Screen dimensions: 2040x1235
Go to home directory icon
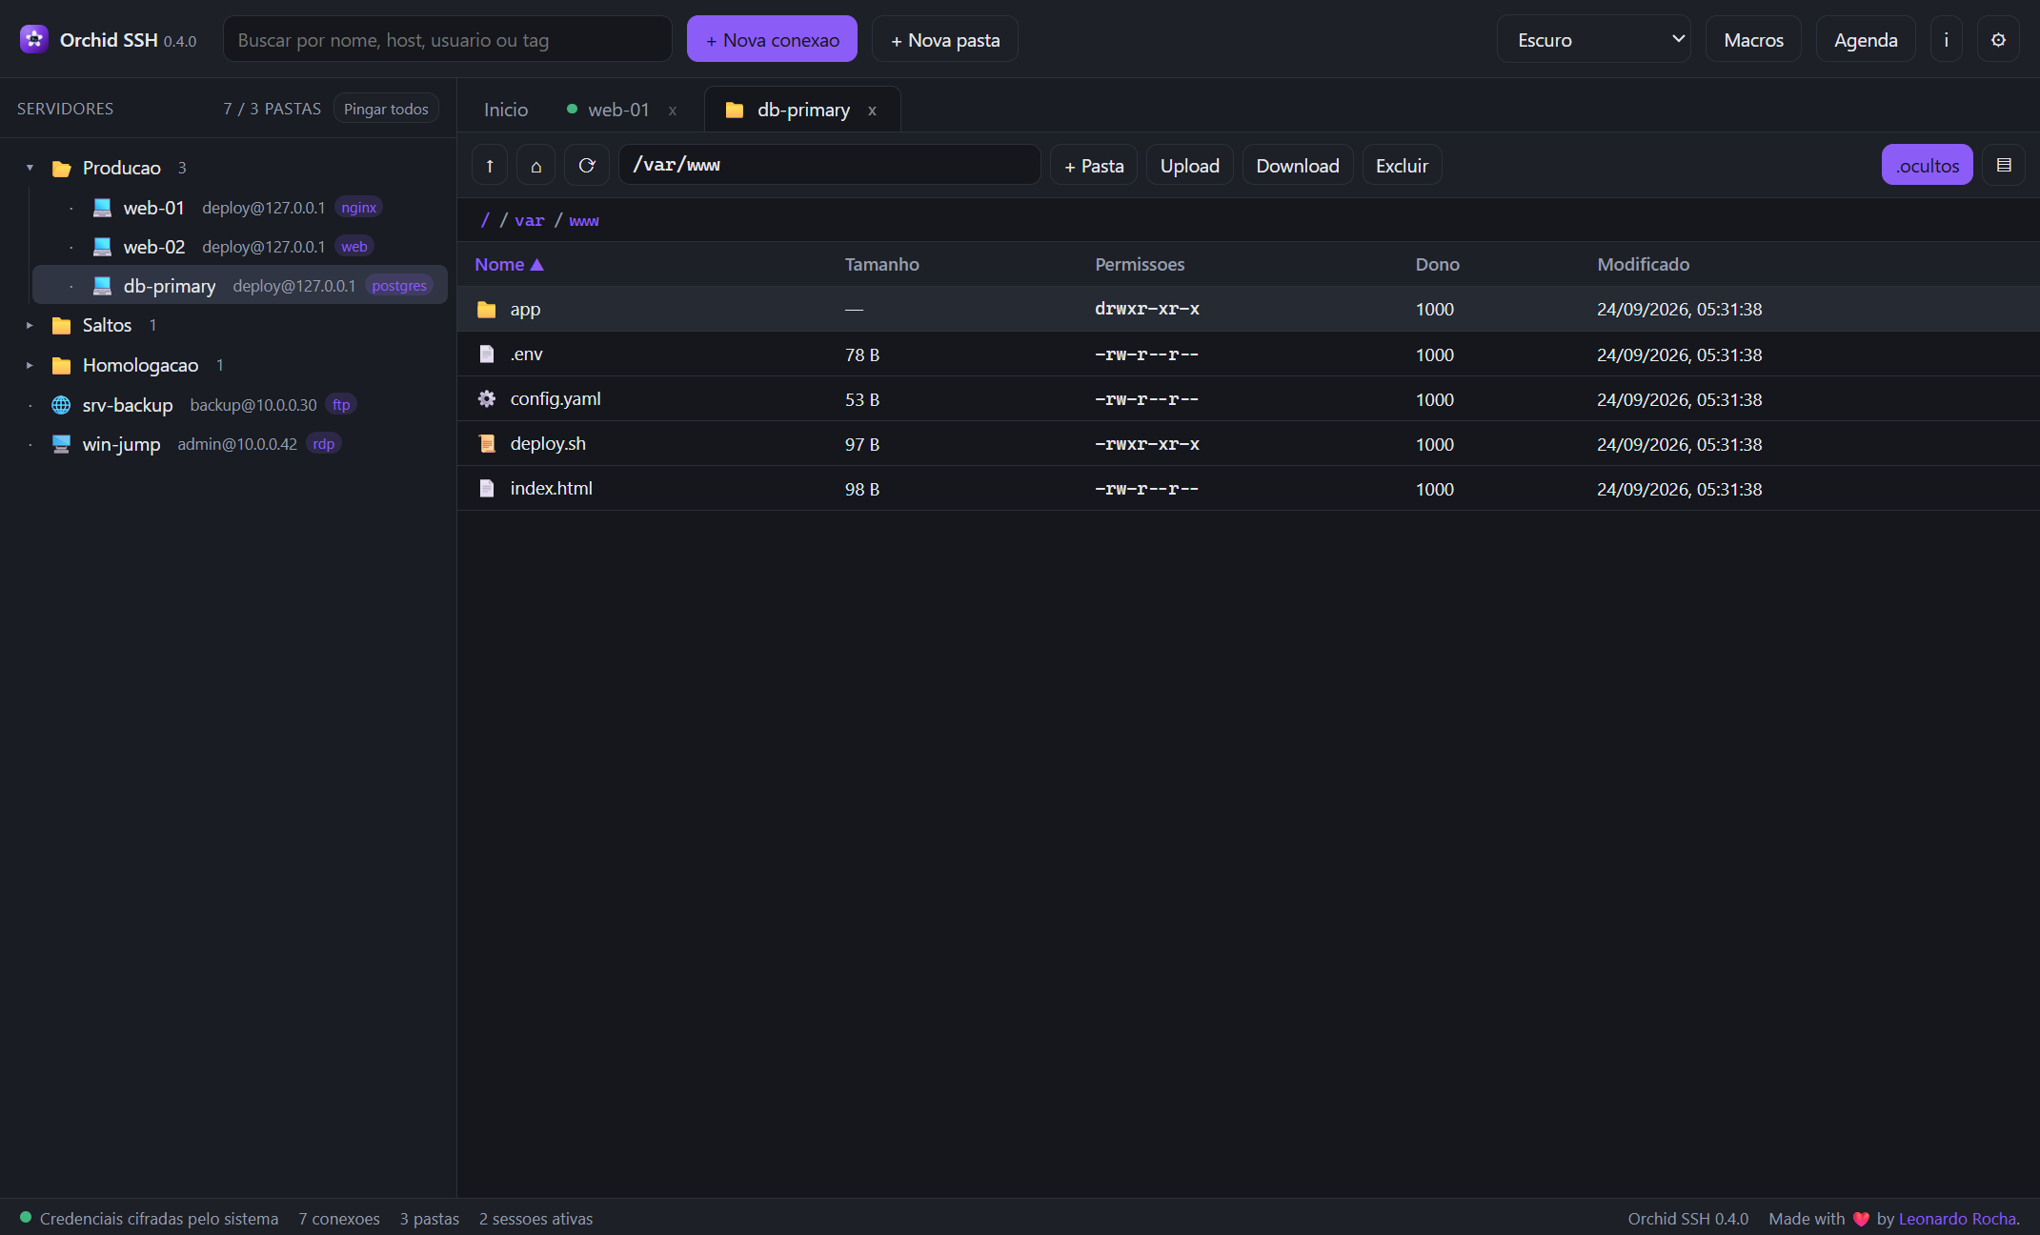(536, 165)
